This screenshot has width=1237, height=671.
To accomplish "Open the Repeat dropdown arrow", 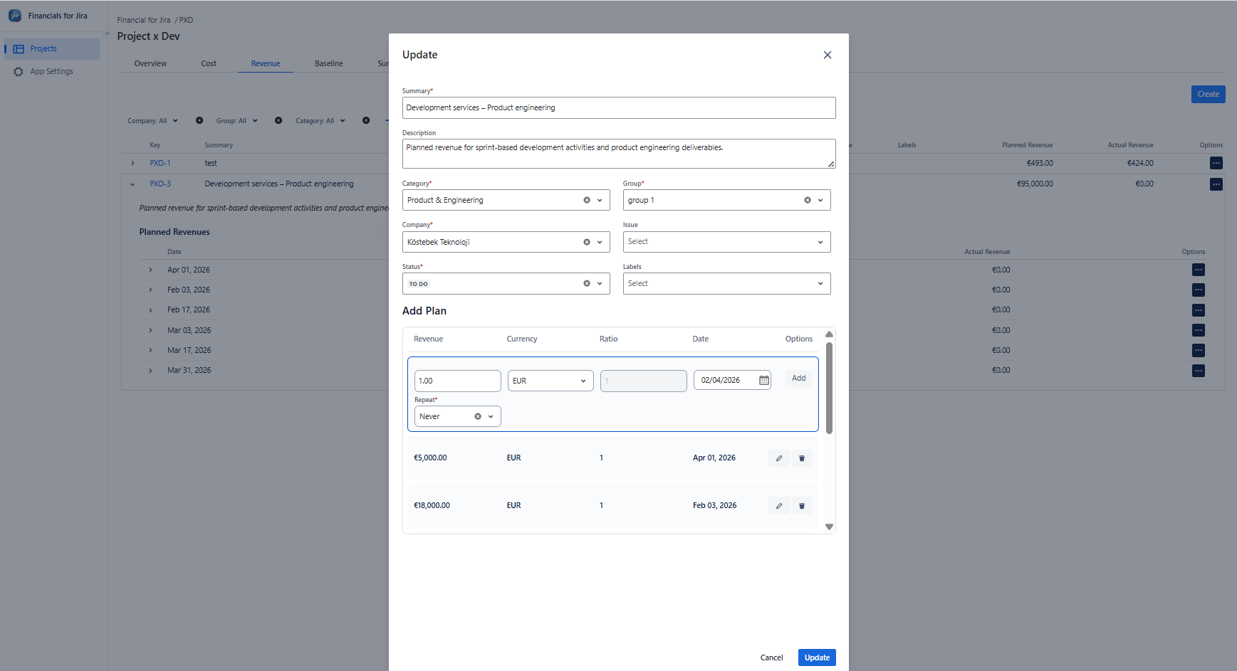I will 491,417.
